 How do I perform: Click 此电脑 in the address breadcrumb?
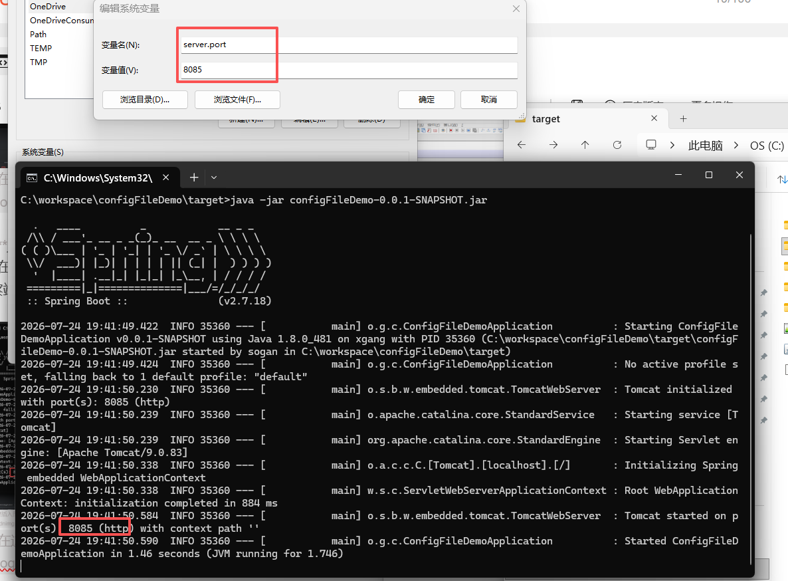pyautogui.click(x=705, y=146)
